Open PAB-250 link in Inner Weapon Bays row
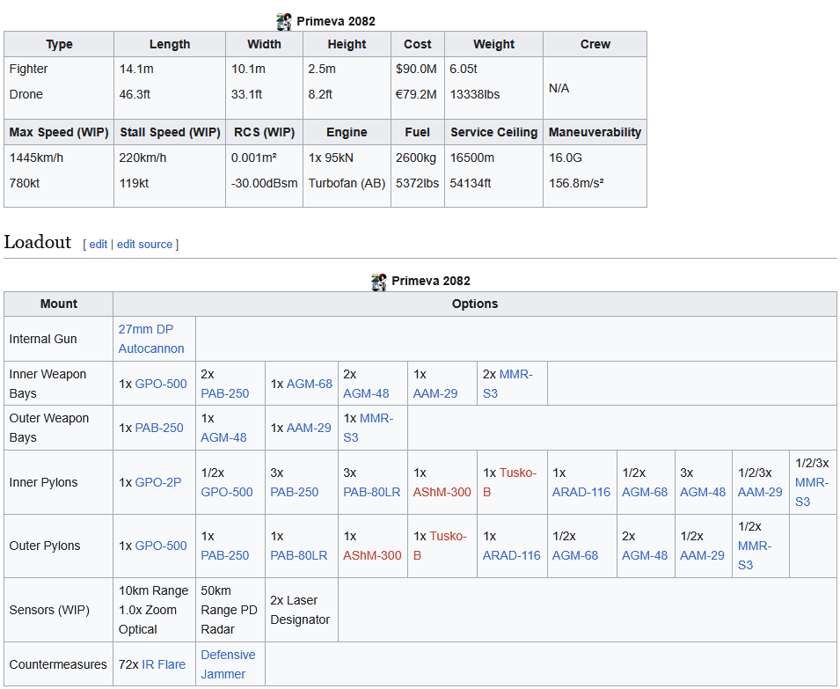The image size is (840, 689). tap(225, 394)
